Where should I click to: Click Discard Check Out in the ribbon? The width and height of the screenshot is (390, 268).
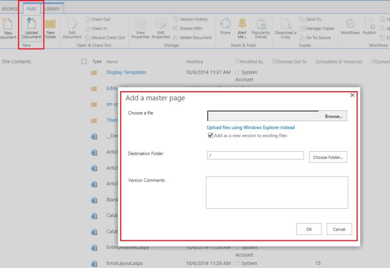[105, 38]
